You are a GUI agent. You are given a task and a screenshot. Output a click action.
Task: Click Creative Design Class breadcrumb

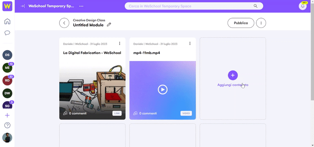[x=89, y=20]
